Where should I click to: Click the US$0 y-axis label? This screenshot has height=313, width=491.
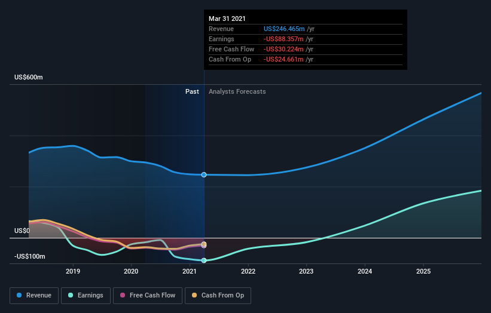point(22,231)
